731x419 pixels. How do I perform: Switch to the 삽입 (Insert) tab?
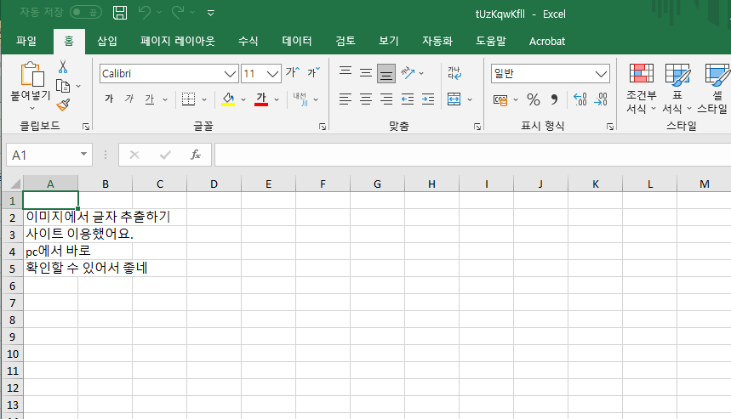[106, 41]
